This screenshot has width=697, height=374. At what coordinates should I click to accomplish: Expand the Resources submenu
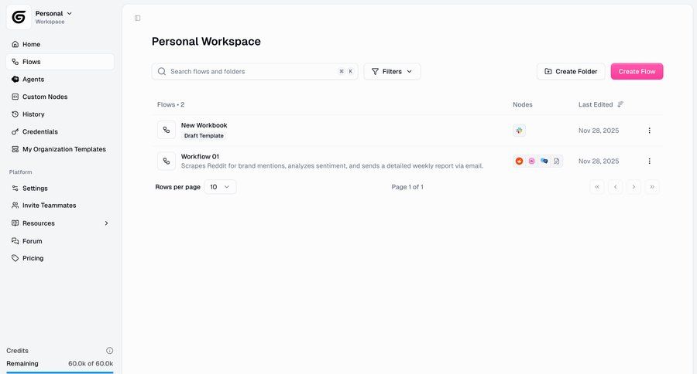[60, 223]
